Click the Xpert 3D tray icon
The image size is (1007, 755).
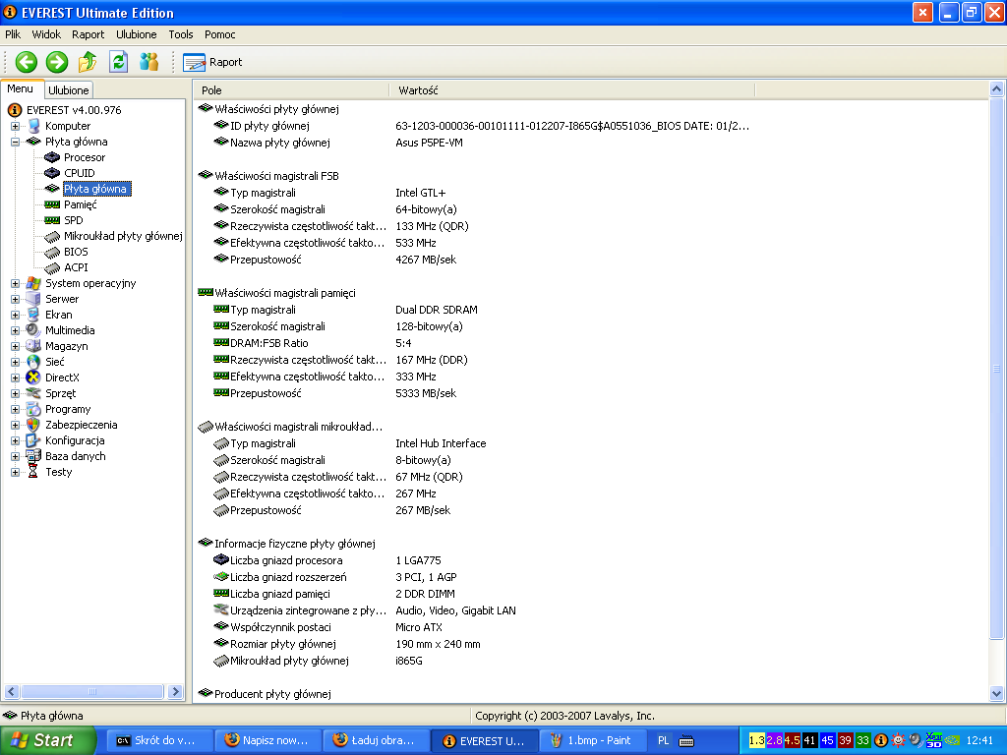click(934, 741)
